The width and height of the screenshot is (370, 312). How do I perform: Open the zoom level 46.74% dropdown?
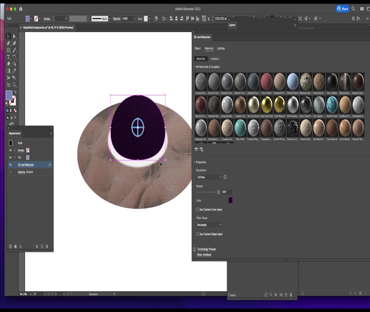[31, 294]
